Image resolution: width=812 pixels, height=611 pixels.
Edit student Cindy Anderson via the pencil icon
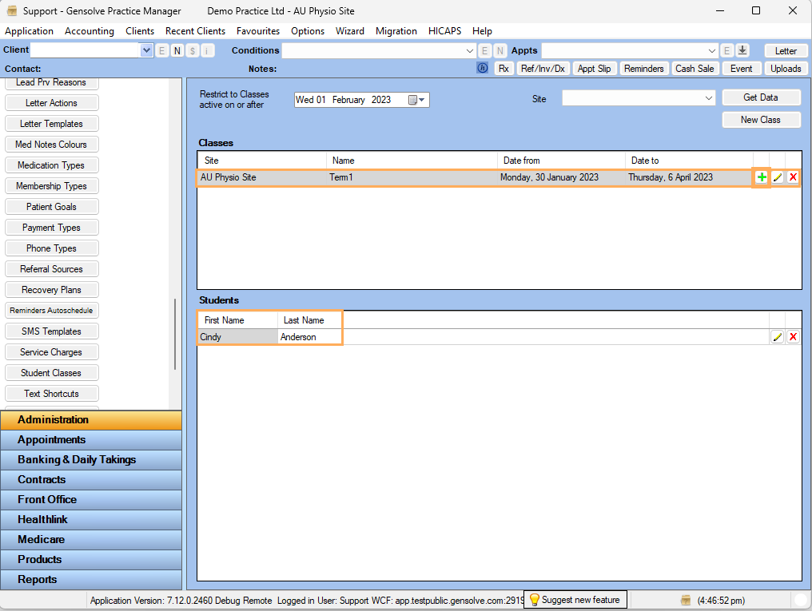777,336
